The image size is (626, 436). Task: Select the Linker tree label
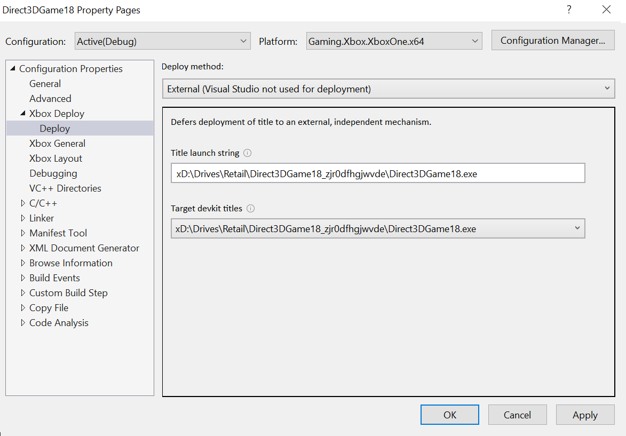pyautogui.click(x=42, y=218)
